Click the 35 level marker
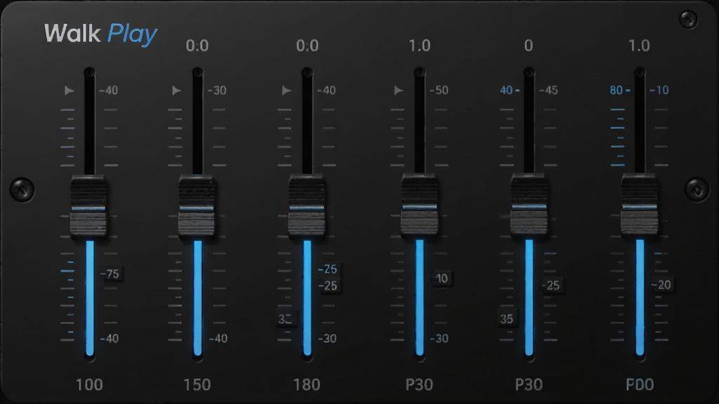719x404 pixels. [507, 319]
